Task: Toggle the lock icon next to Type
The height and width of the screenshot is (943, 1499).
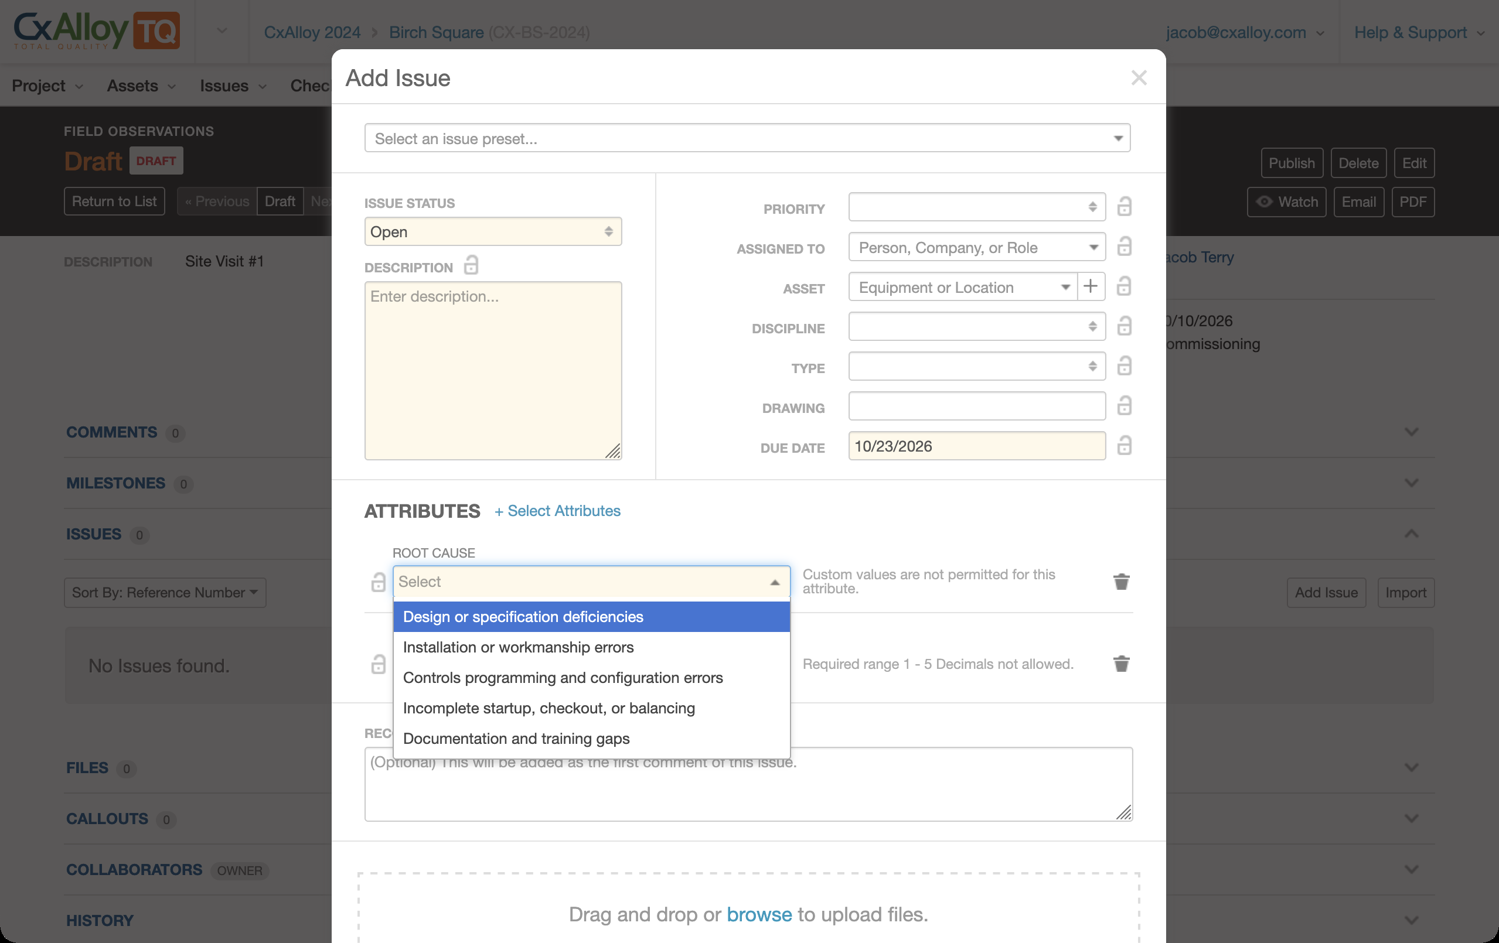Action: (1123, 365)
